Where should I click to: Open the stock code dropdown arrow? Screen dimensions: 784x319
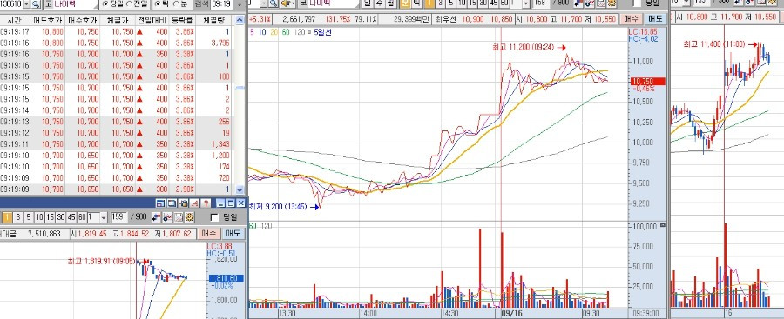pos(26,4)
